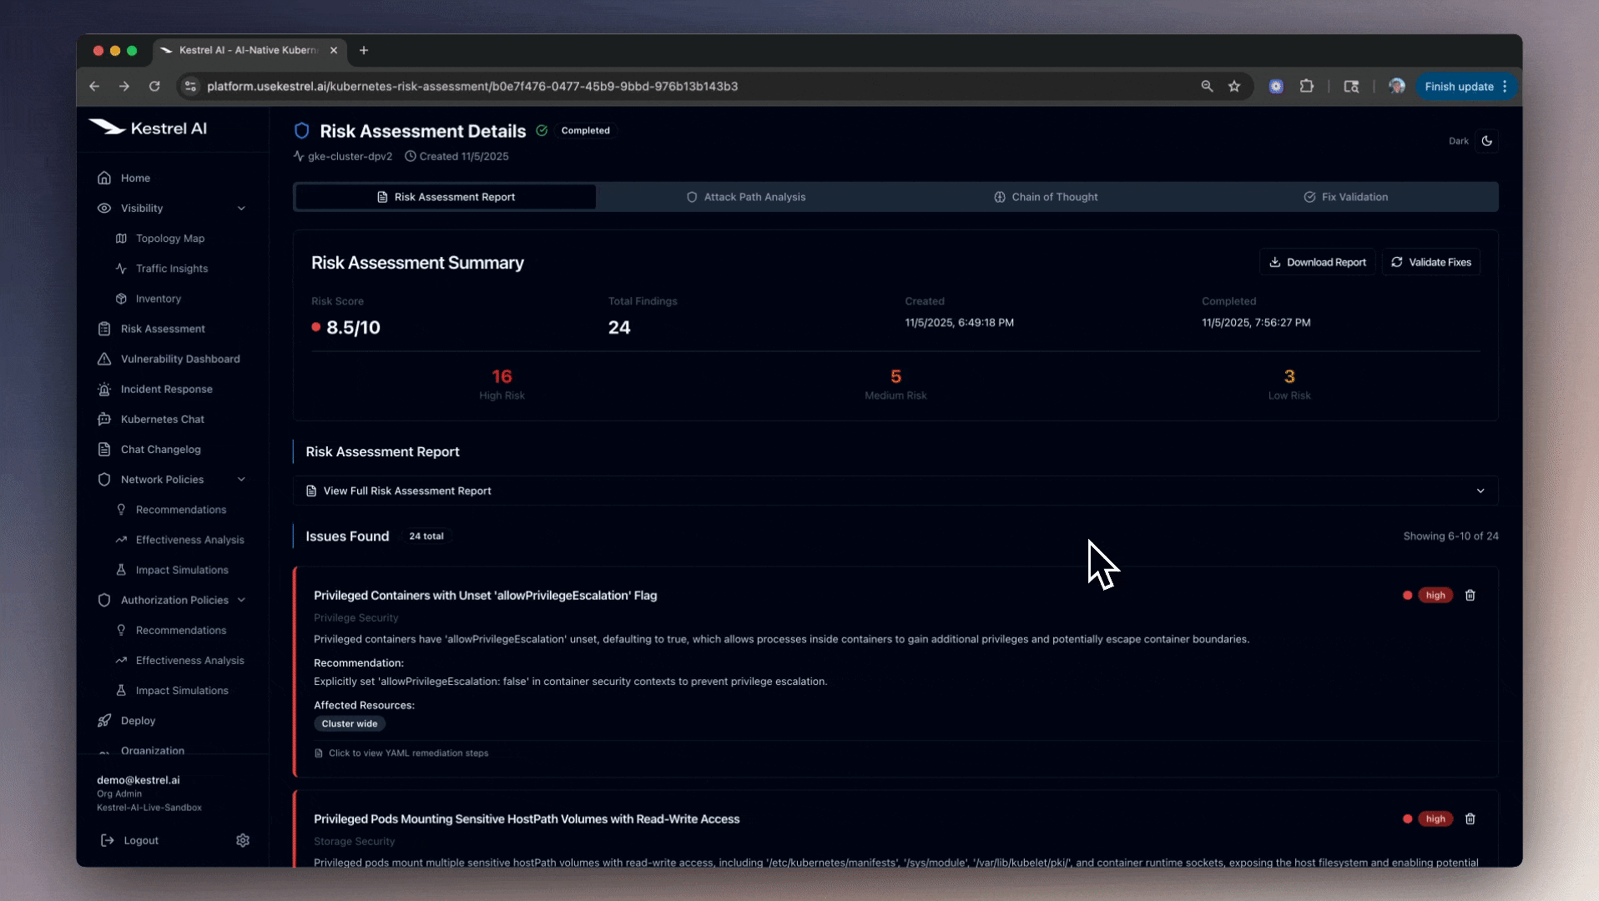1599x901 pixels.
Task: Switch to the Attack Path Analysis tab
Action: [x=746, y=198]
